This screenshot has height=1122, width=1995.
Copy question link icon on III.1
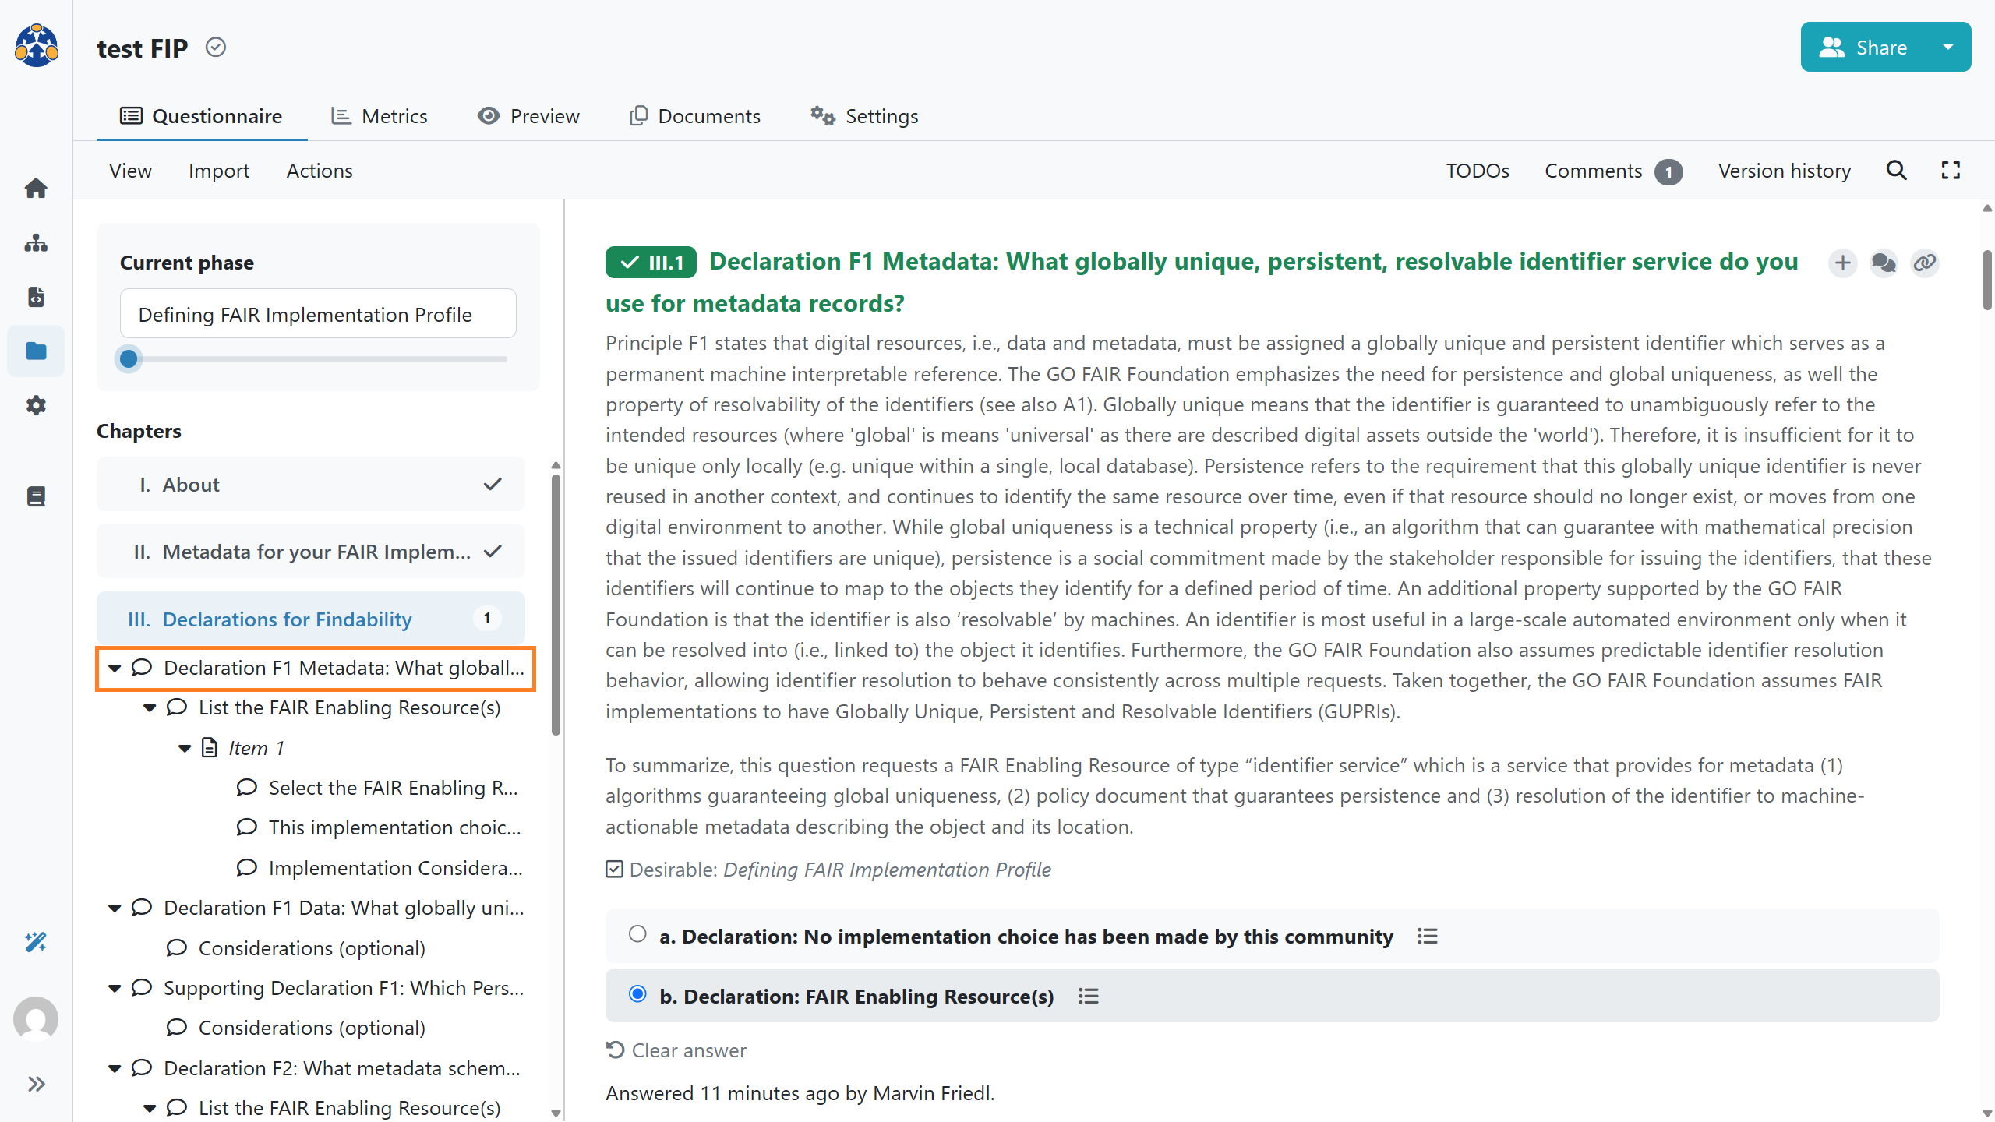(x=1925, y=263)
